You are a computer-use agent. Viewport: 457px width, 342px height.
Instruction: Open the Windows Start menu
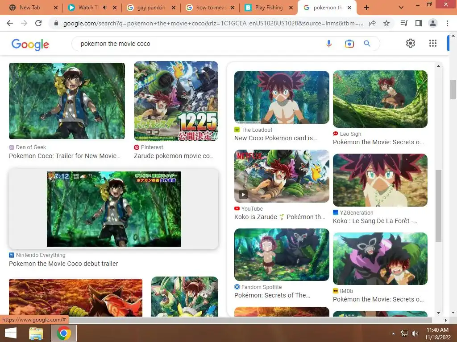[11, 333]
